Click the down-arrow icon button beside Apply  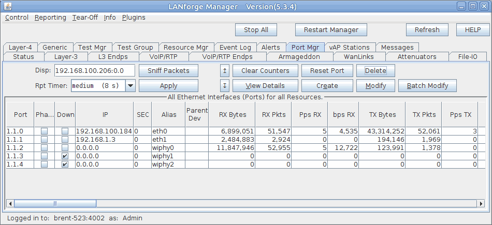coord(224,86)
